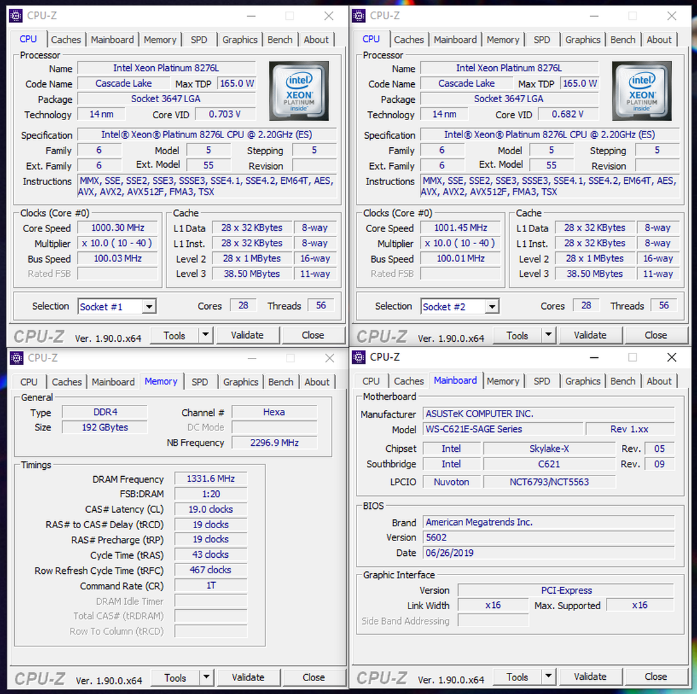Open CPU tab in Mainboard window
The width and height of the screenshot is (697, 694).
point(371,381)
